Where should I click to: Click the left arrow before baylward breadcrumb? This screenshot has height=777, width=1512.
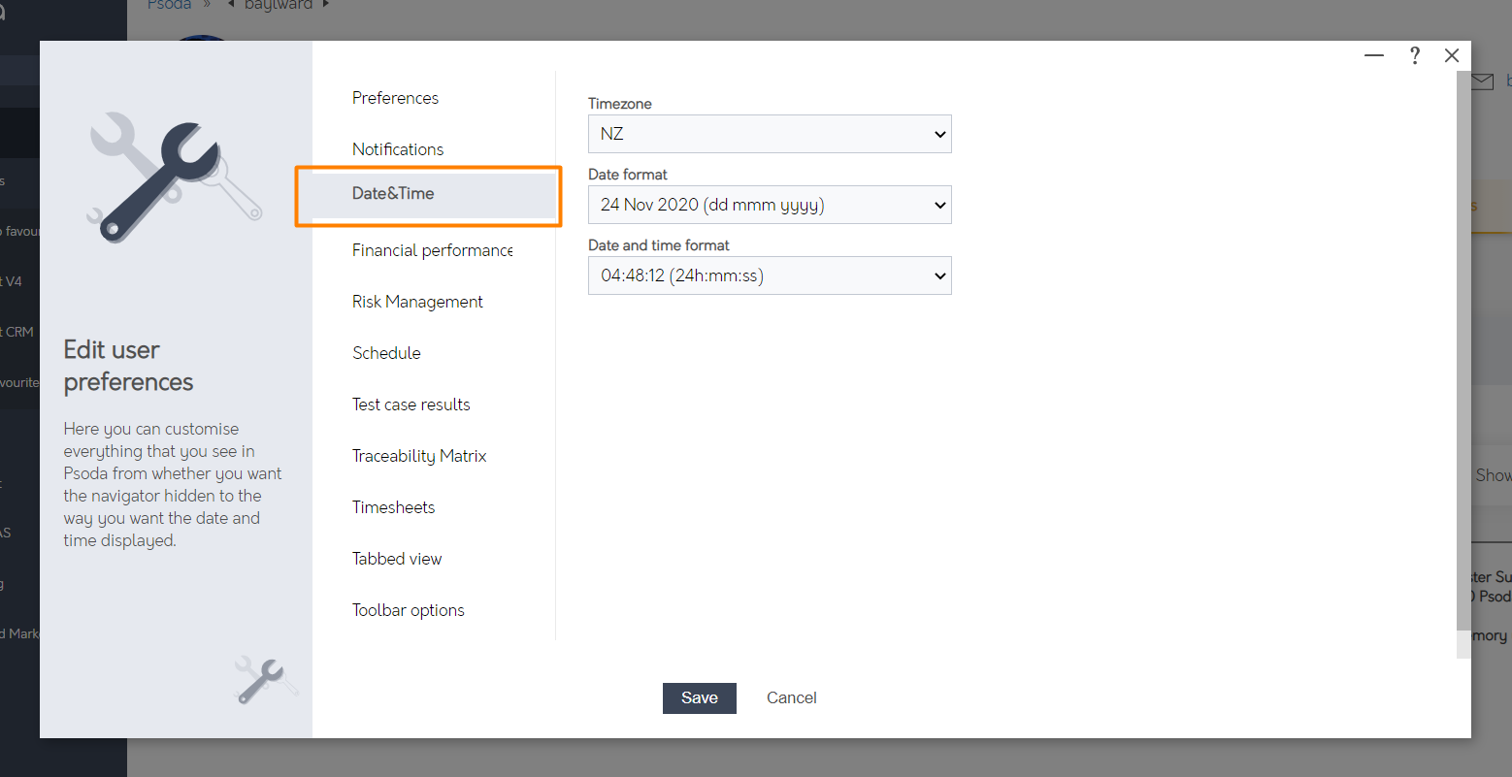230,5
